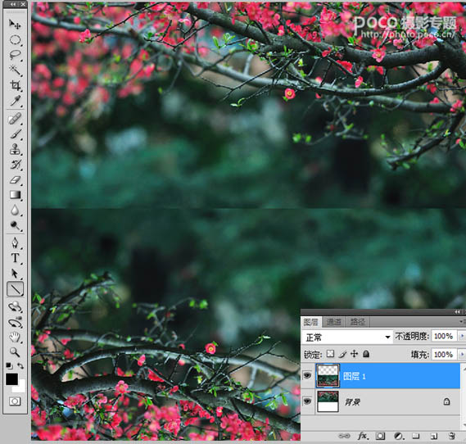The height and width of the screenshot is (444, 466).
Task: Hide 图层 1 layer visibility
Action: click(307, 376)
